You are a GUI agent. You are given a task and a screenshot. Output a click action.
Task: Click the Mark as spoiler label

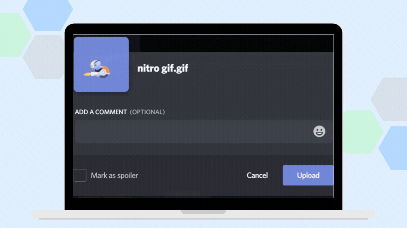tap(115, 176)
